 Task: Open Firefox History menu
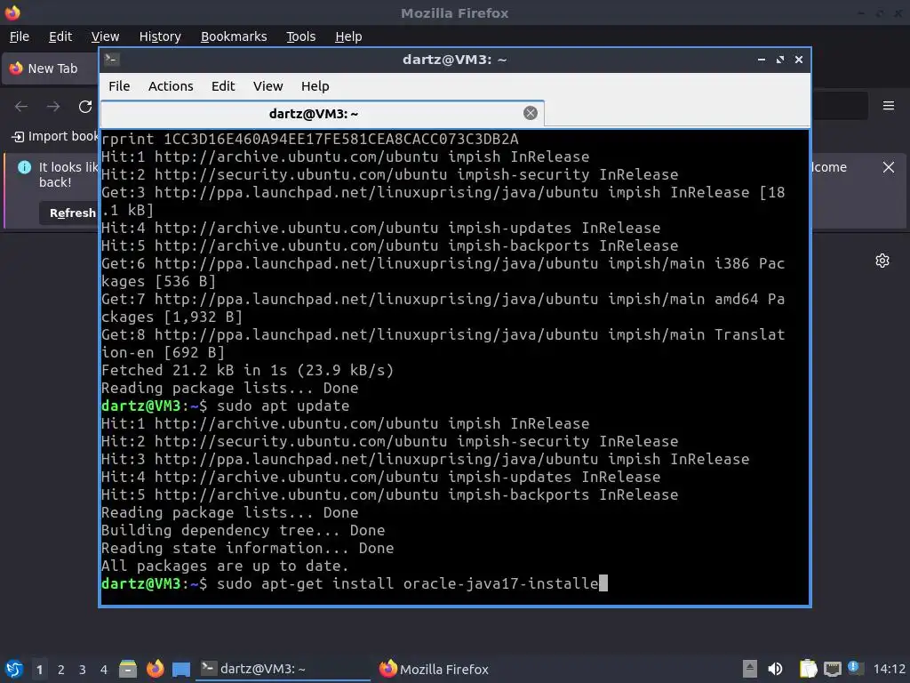pyautogui.click(x=160, y=36)
